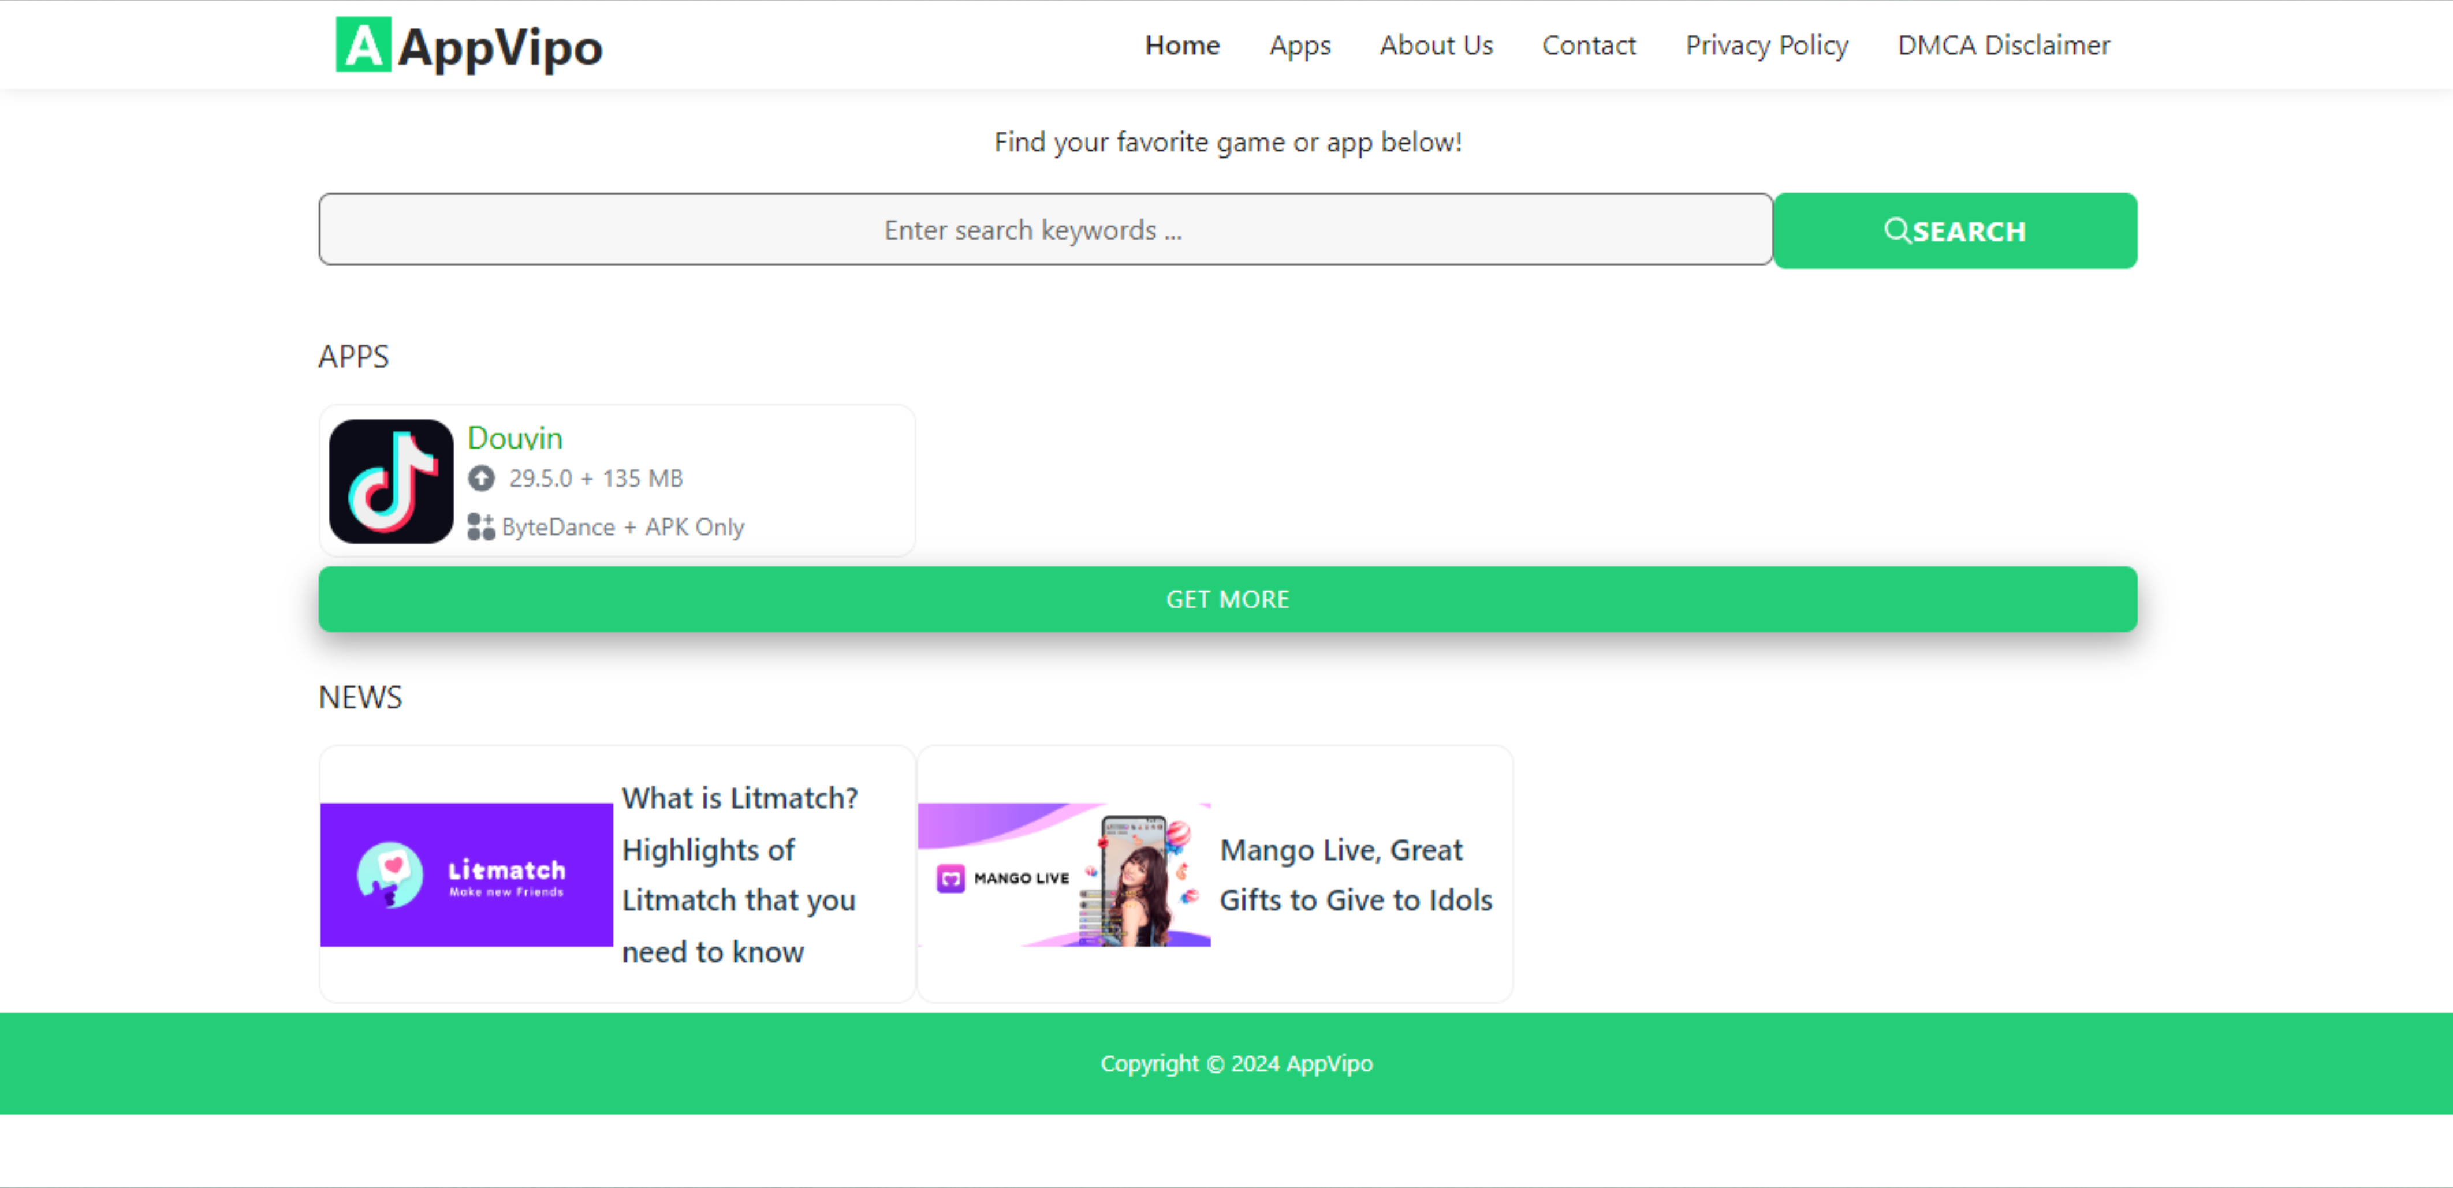The image size is (2453, 1188).
Task: Go to the Home menu item
Action: [x=1181, y=45]
